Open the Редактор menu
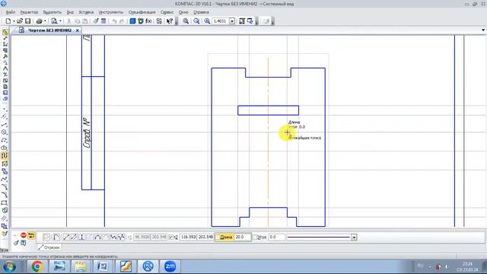This screenshot has width=487, height=274. click(29, 12)
